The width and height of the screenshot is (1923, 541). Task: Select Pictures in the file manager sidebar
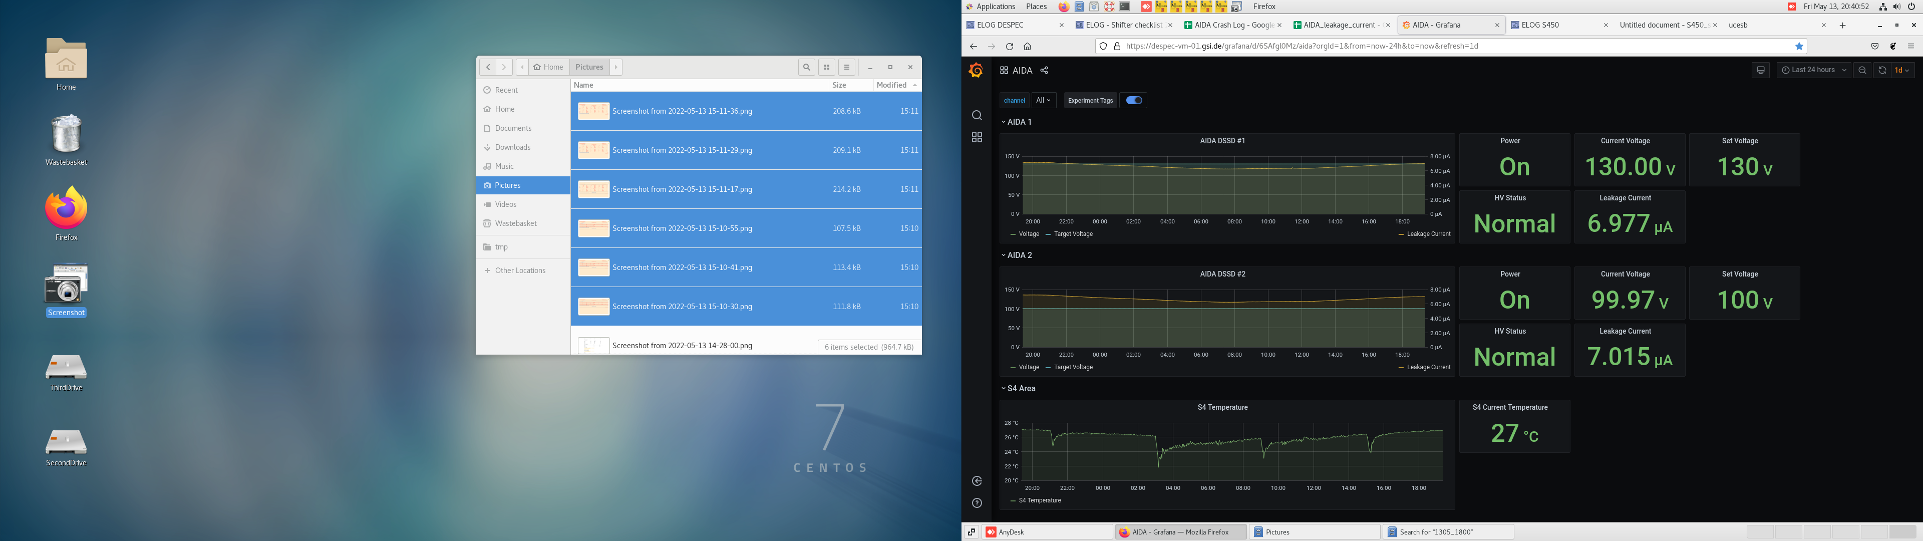[508, 185]
